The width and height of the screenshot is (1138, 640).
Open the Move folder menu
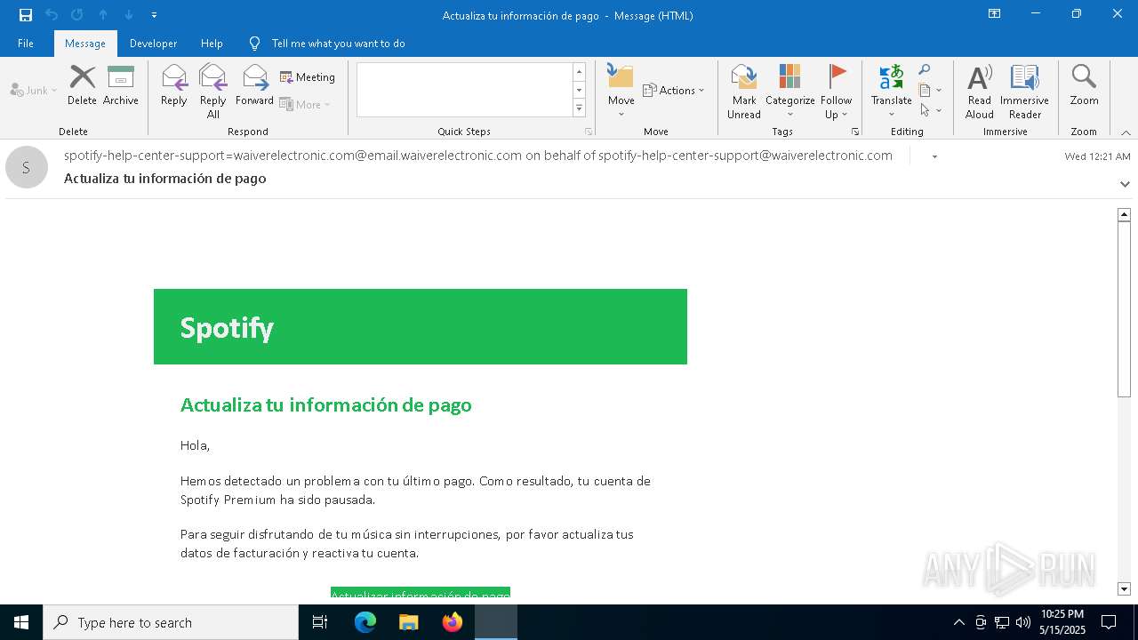tap(621, 91)
